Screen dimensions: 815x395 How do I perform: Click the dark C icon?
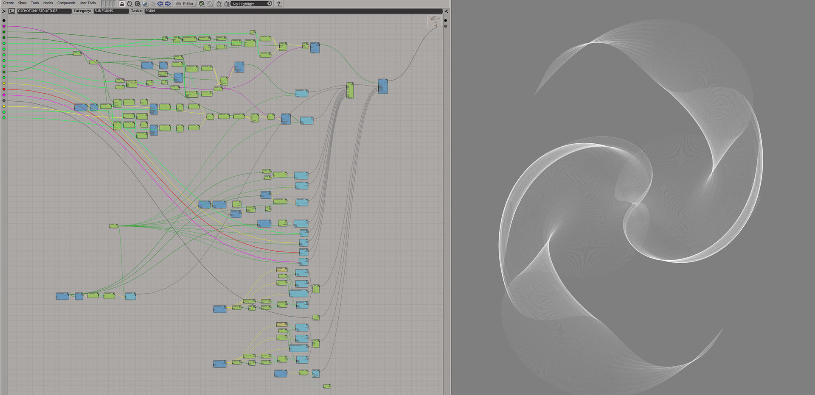pos(138,4)
